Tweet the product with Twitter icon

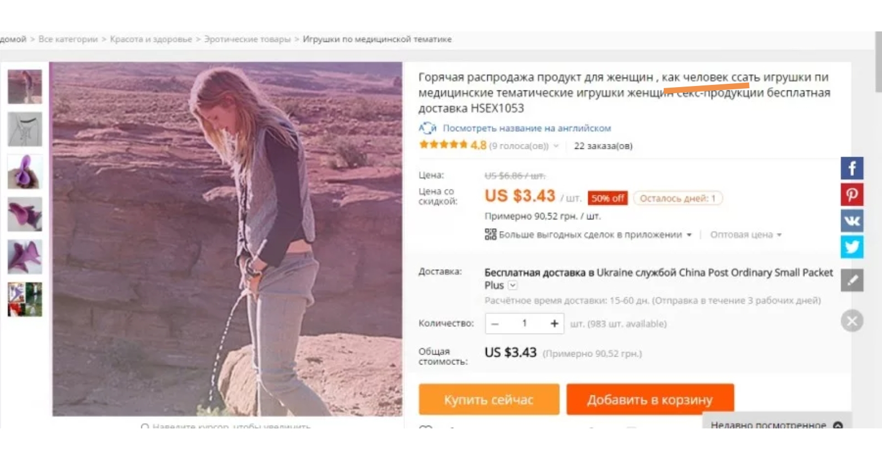coord(852,247)
